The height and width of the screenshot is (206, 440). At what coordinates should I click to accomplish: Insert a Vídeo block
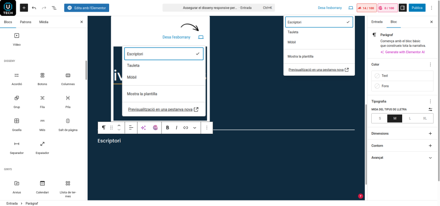(17, 39)
